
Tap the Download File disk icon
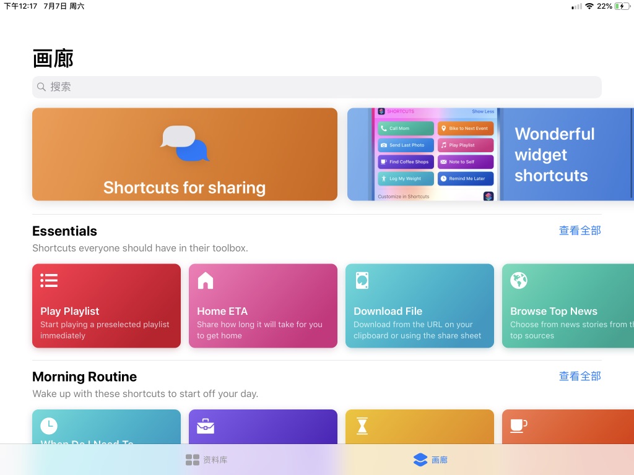tap(362, 281)
